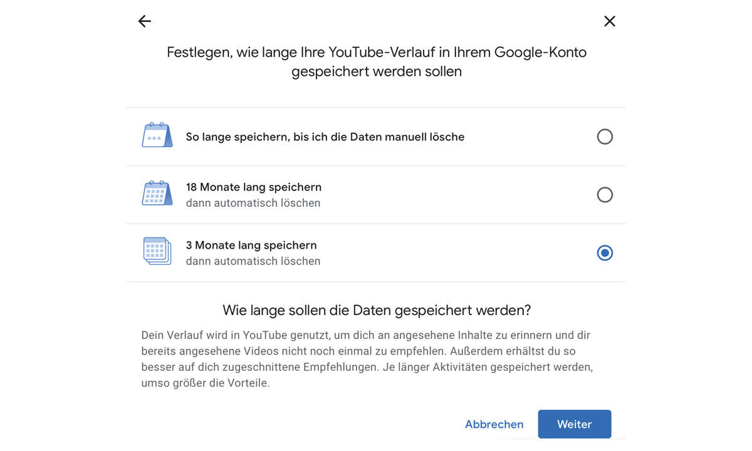
Task: Select the 3 Monate lang speichern radio button
Action: (x=605, y=253)
